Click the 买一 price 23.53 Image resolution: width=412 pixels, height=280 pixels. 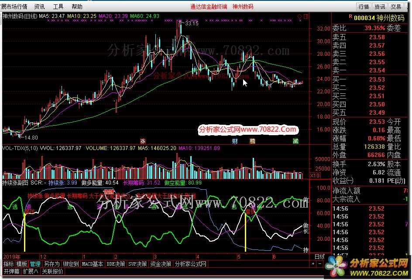pyautogui.click(x=377, y=79)
